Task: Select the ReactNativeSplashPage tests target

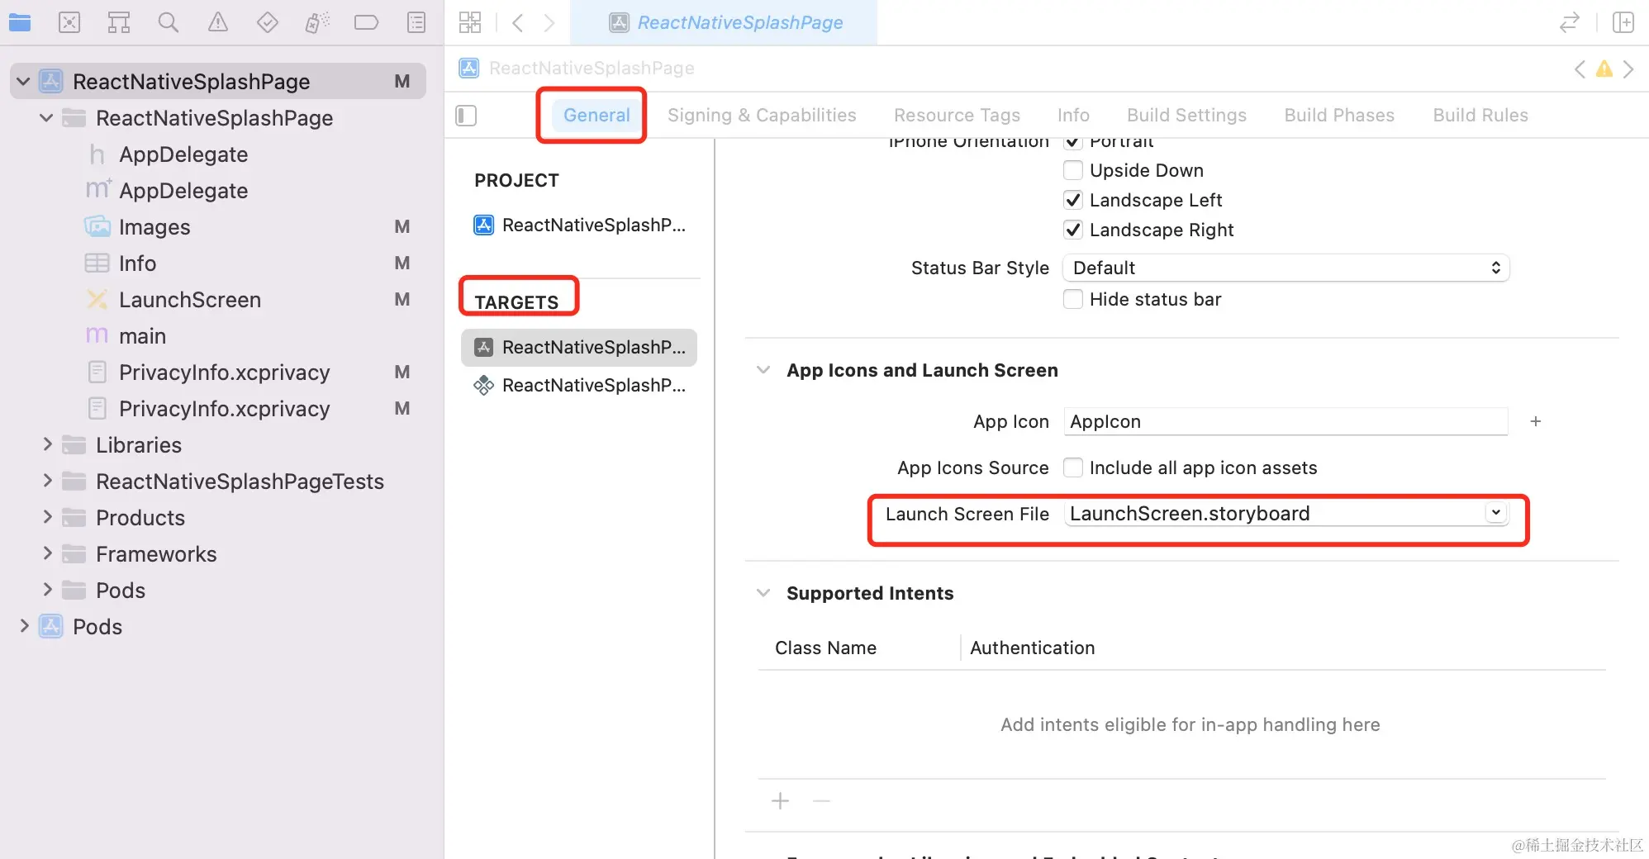Action: pos(580,386)
